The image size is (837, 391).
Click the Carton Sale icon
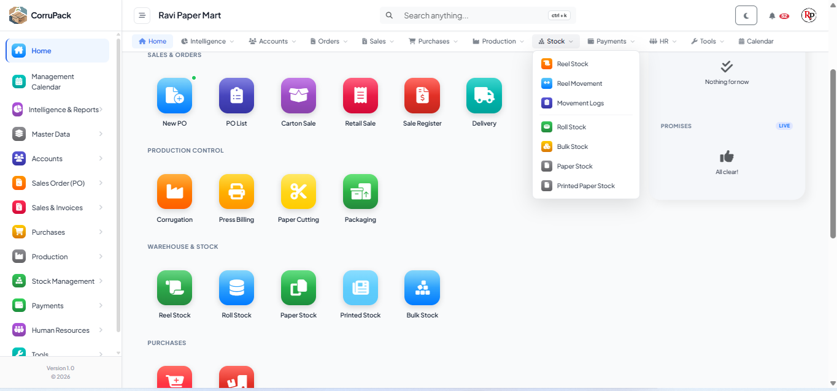298,96
